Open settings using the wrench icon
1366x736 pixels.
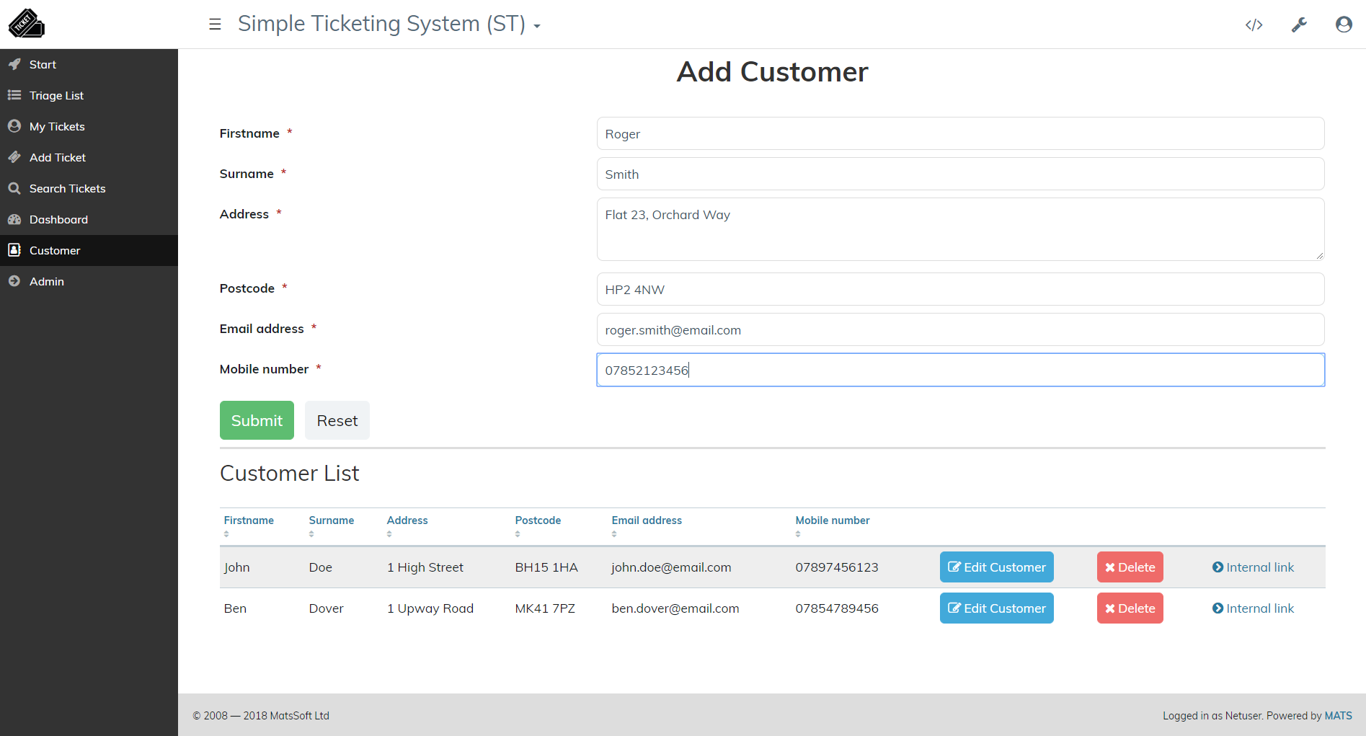[x=1300, y=24]
